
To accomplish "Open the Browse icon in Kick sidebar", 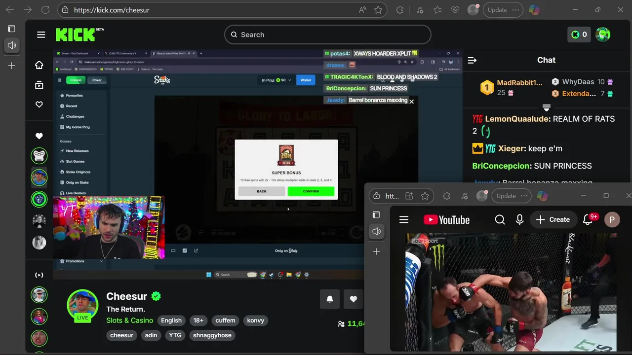I will pyautogui.click(x=39, y=85).
